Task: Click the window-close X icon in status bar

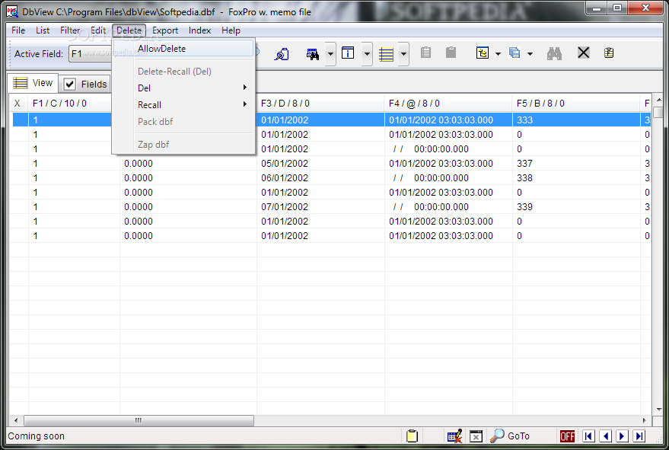Action: [x=476, y=436]
